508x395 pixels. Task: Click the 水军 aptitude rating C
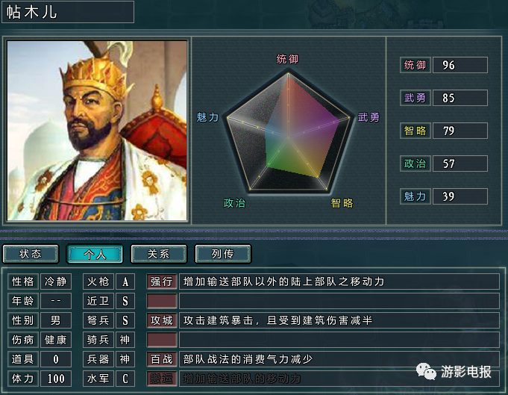[125, 379]
